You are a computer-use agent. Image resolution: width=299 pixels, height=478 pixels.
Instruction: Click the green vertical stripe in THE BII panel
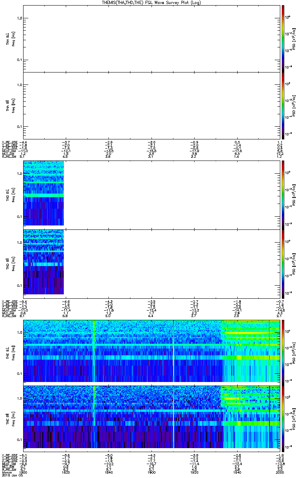coord(94,418)
